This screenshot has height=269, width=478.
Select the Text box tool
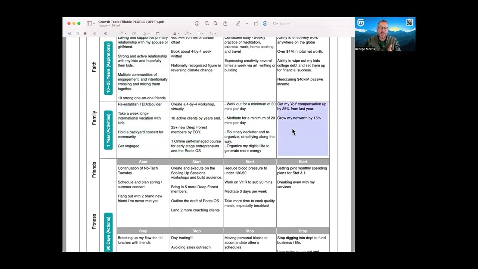[134, 34]
